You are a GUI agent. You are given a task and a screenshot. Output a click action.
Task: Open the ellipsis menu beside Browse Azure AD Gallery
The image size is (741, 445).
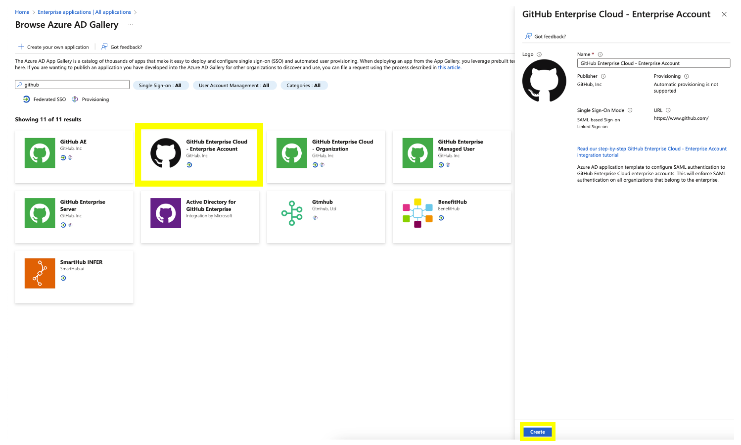[131, 25]
